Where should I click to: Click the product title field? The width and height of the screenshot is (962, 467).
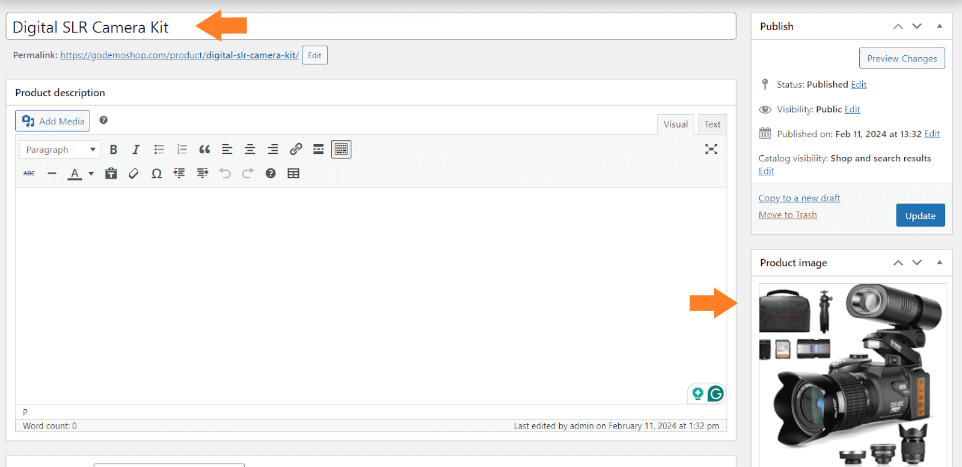(x=371, y=26)
